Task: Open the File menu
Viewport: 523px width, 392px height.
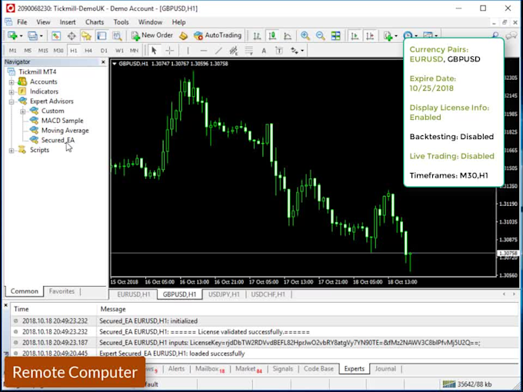Action: coord(22,22)
